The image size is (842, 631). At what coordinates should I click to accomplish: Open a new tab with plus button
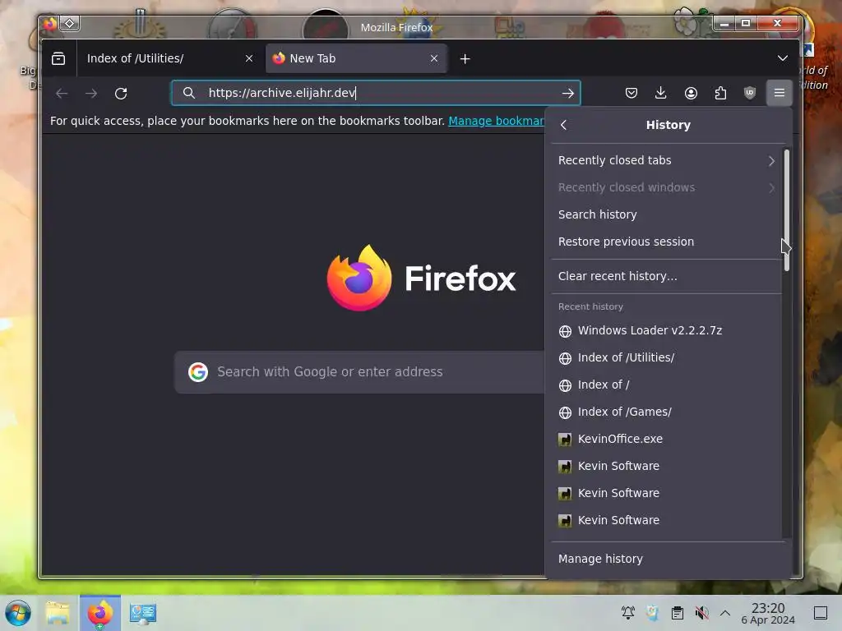(x=465, y=59)
